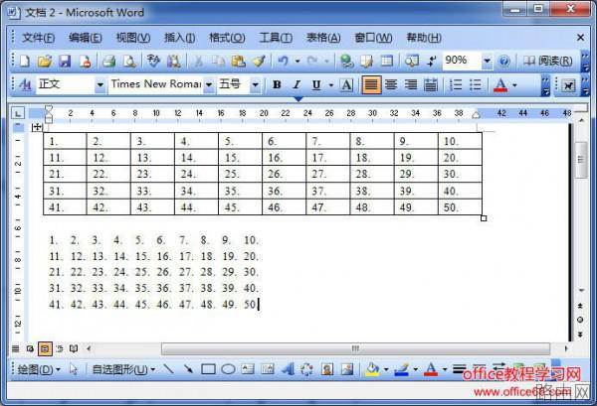Image resolution: width=597 pixels, height=406 pixels.
Task: Insert WordArt from the drawing toolbar
Action: coord(289,369)
